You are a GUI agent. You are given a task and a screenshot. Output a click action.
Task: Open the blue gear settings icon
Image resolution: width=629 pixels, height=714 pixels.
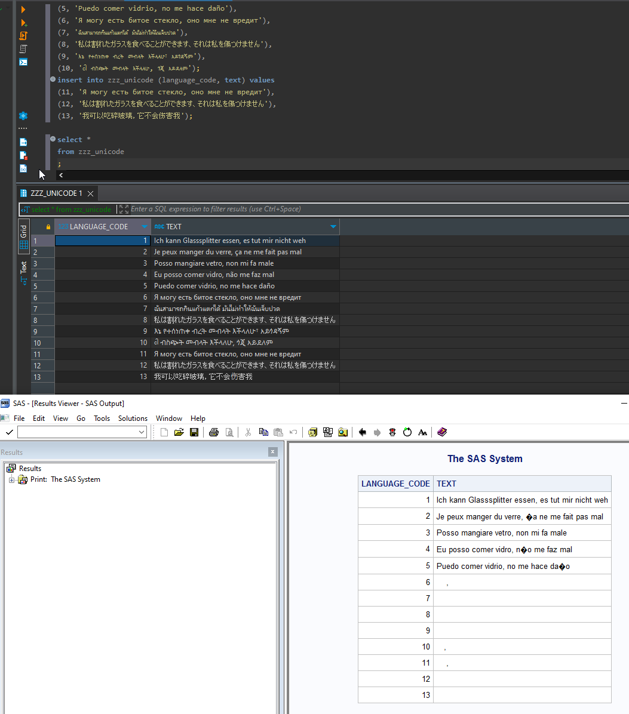[x=23, y=115]
